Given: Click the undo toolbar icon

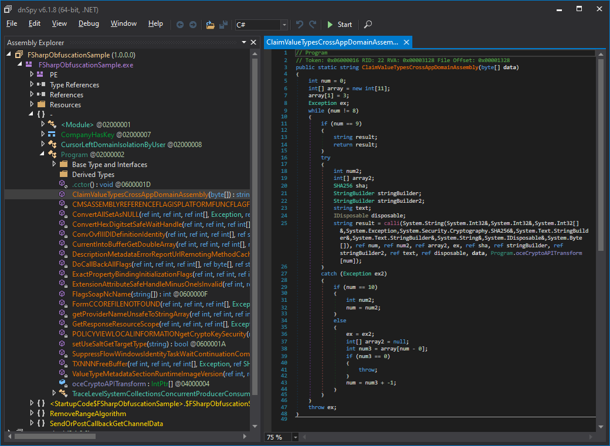Looking at the screenshot, I should click(x=299, y=25).
